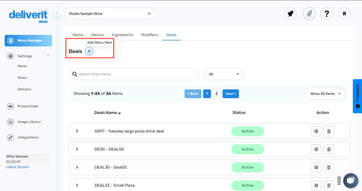The height and width of the screenshot is (191, 362).
Task: Click the DPos Version 02.20.49 text
Action: coord(17,159)
